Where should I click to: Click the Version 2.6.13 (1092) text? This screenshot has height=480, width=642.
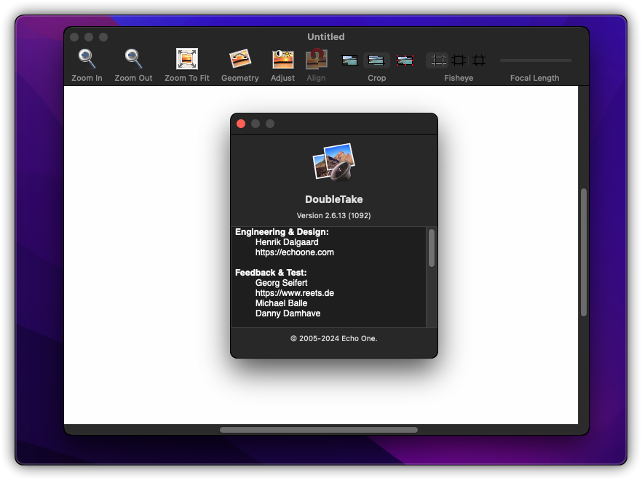point(333,216)
